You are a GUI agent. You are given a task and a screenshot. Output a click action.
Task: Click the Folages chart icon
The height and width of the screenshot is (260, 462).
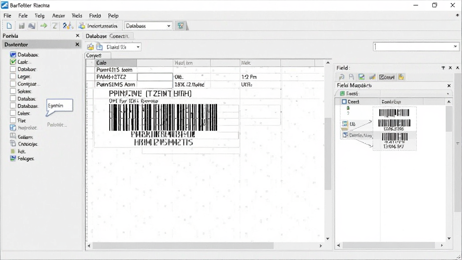coord(13,158)
